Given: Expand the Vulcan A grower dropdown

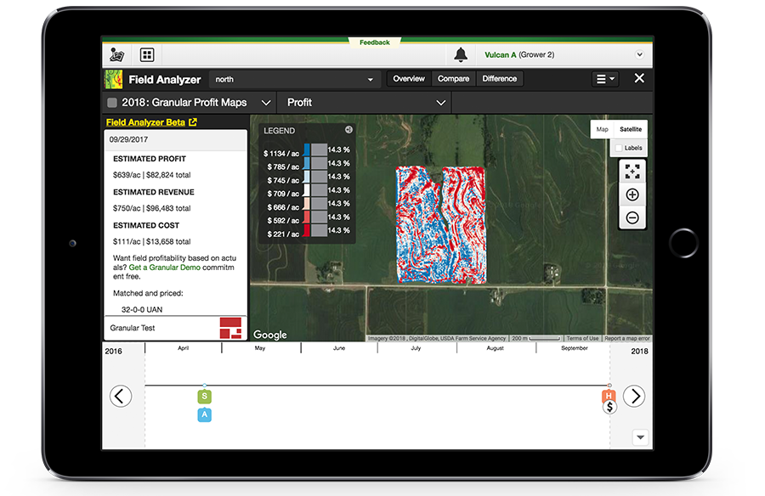Looking at the screenshot, I should (x=639, y=54).
